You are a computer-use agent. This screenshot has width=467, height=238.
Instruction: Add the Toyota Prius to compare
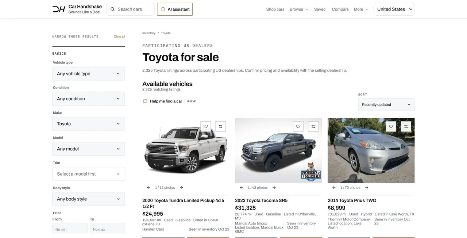(x=406, y=126)
